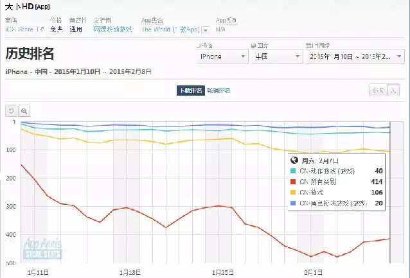Open the 中国 country dropdown
The height and width of the screenshot is (278, 410).
click(276, 56)
